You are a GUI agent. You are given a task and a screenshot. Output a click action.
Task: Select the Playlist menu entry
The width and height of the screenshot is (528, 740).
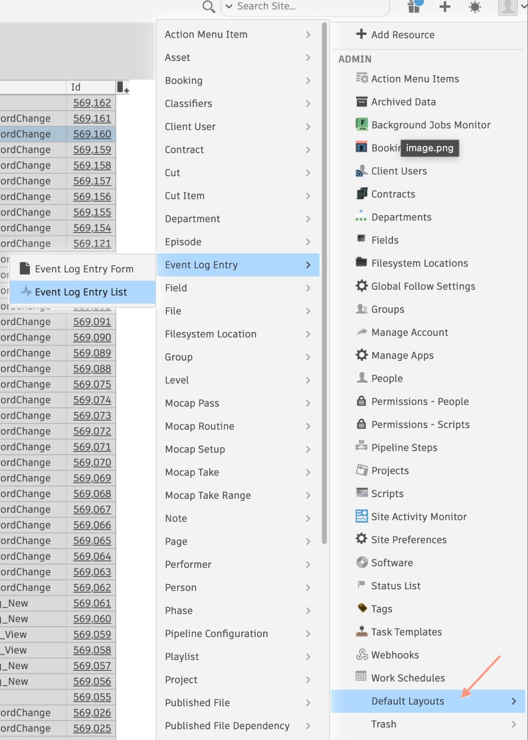pos(238,657)
